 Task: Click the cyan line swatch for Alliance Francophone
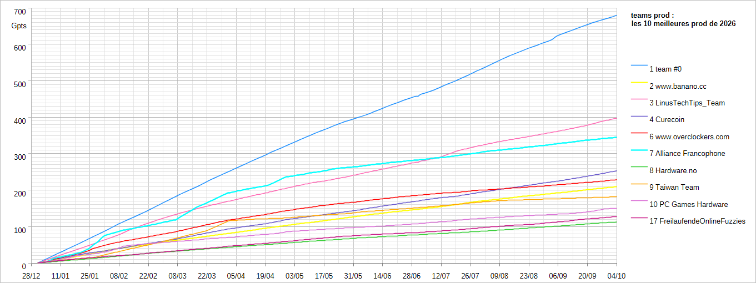click(x=639, y=150)
